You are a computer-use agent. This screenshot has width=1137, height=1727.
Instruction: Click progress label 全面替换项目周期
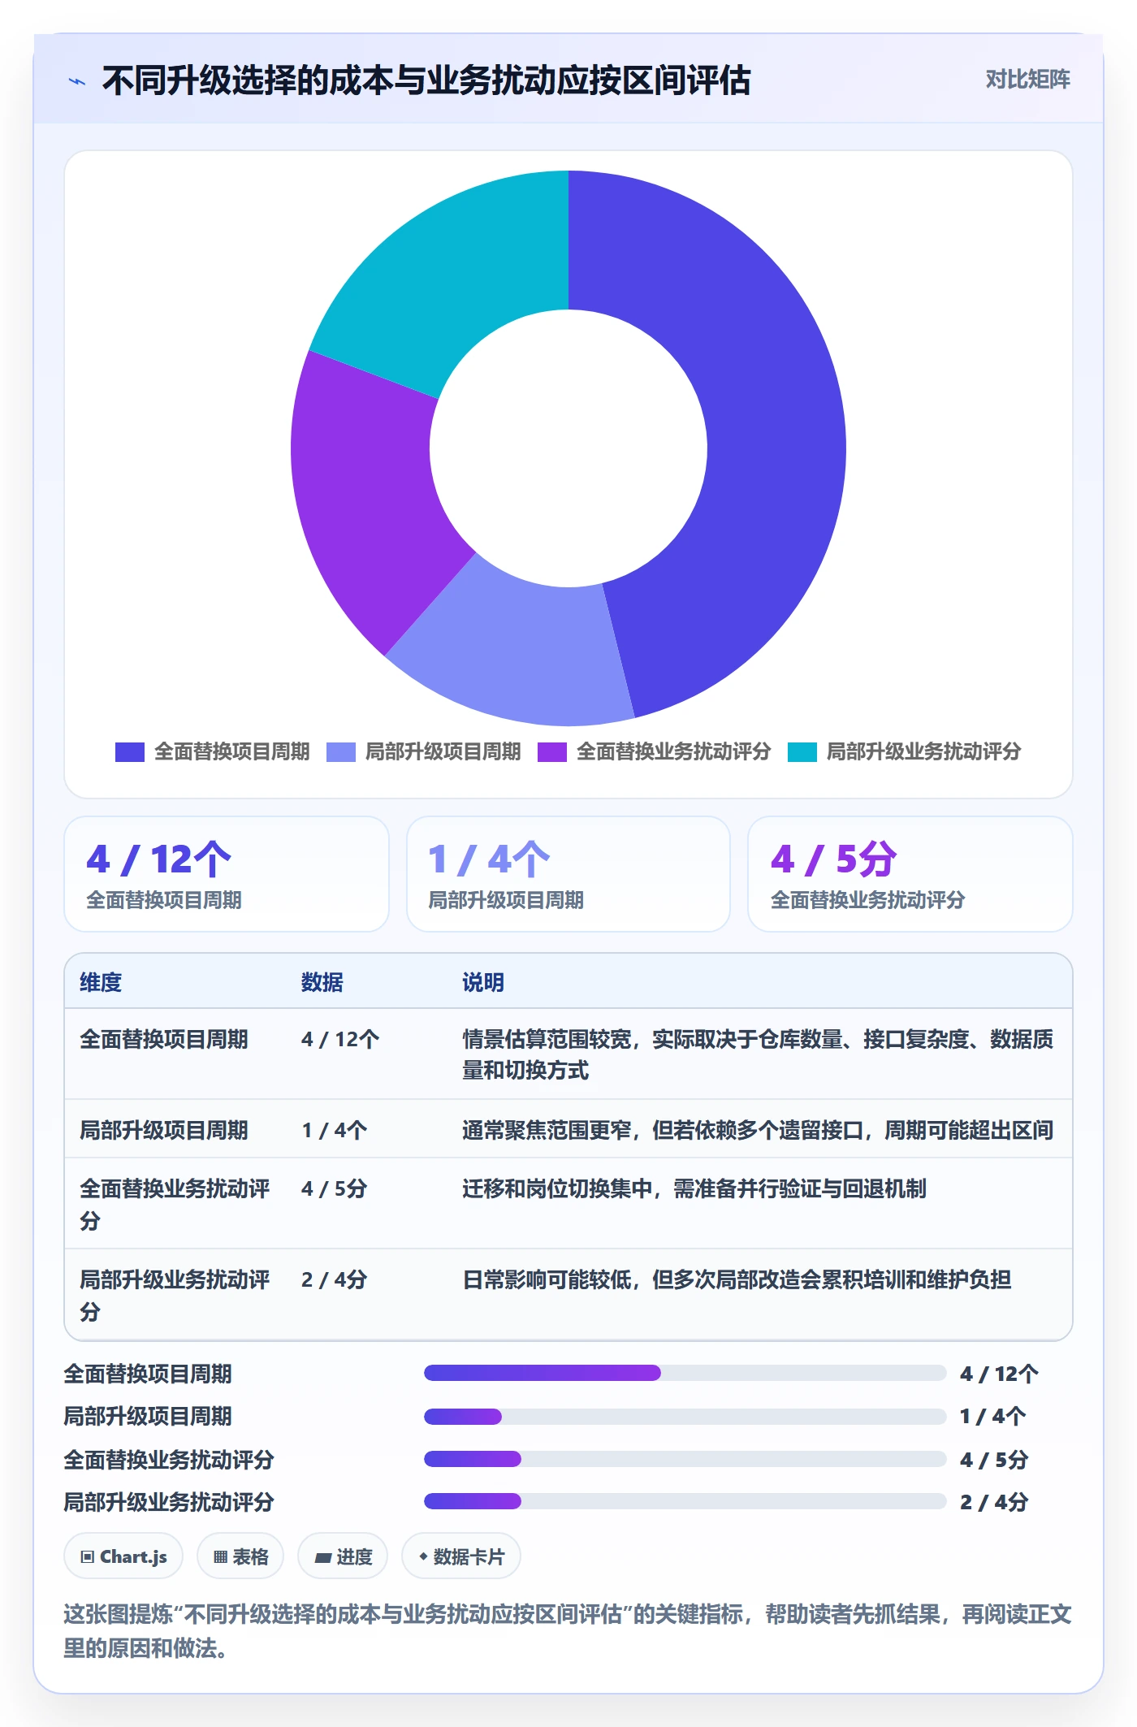148,1374
